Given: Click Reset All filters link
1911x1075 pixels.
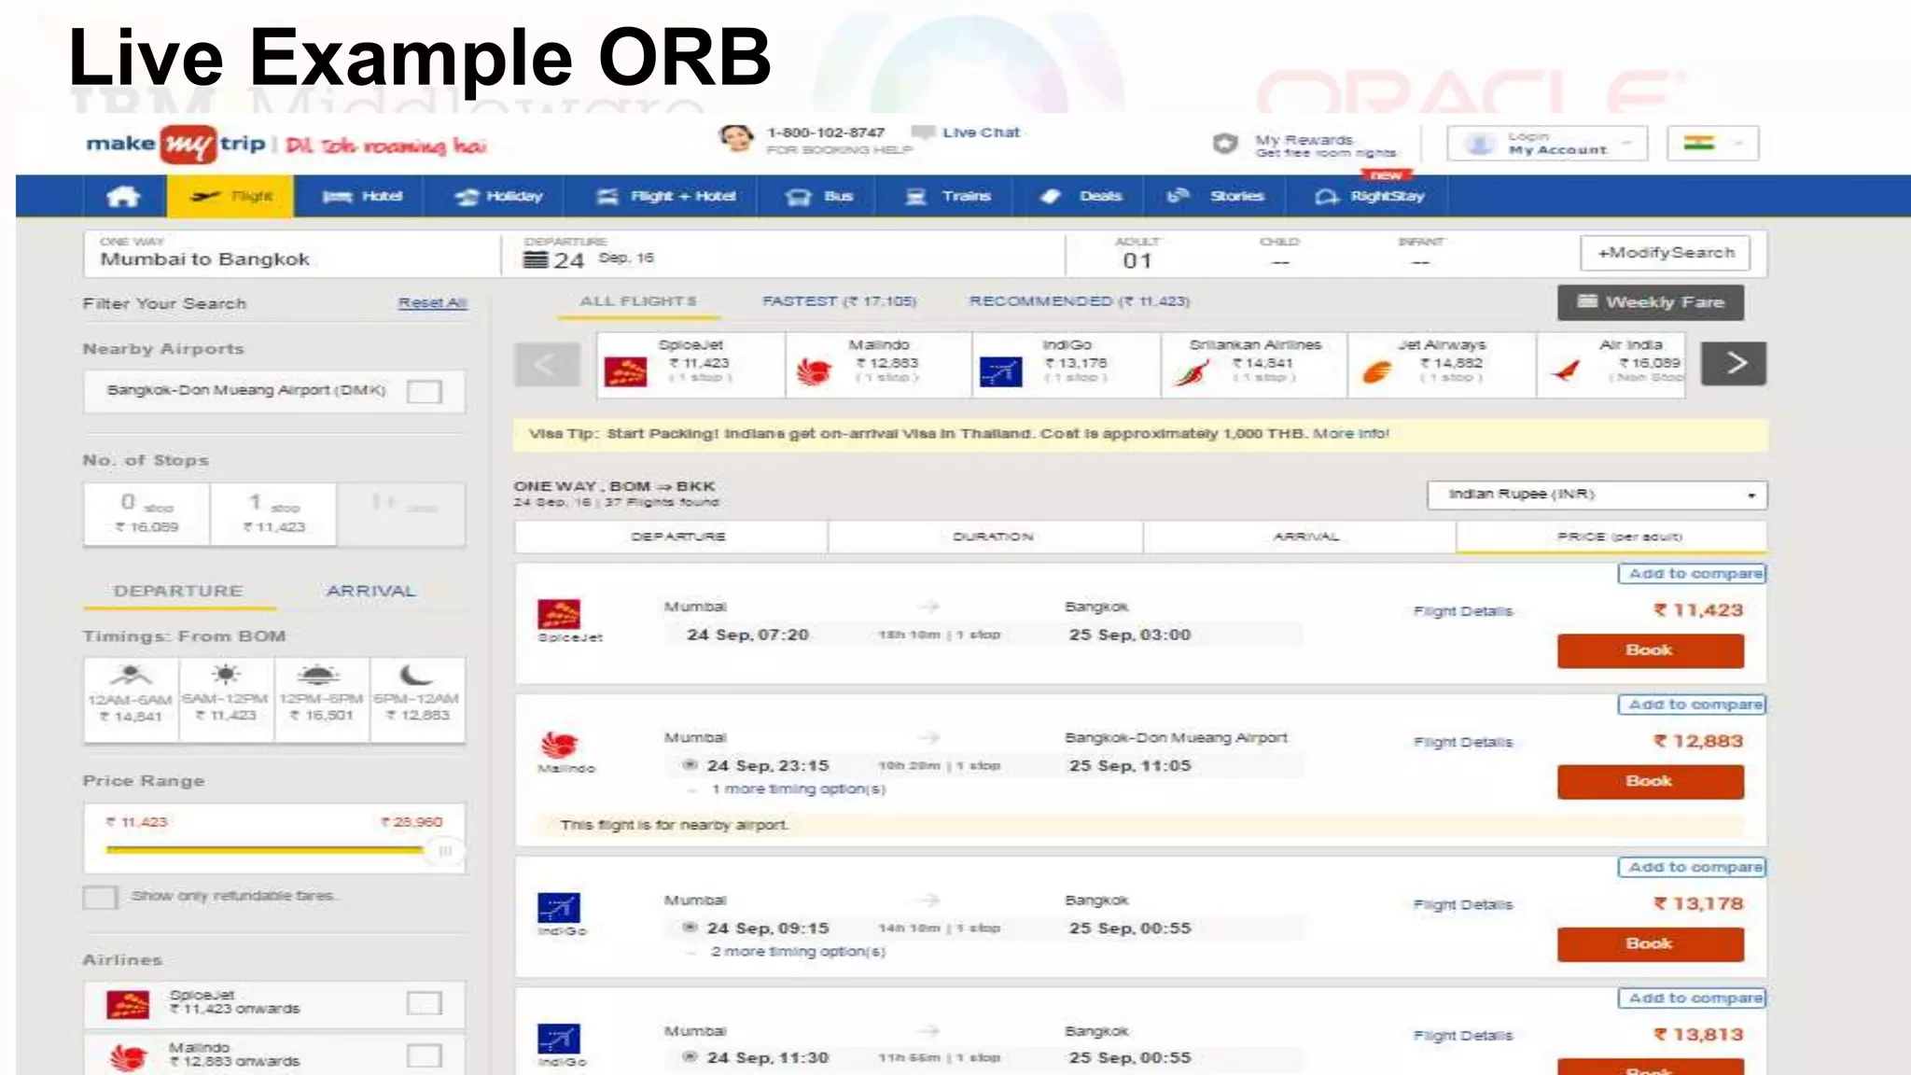Looking at the screenshot, I should [432, 302].
